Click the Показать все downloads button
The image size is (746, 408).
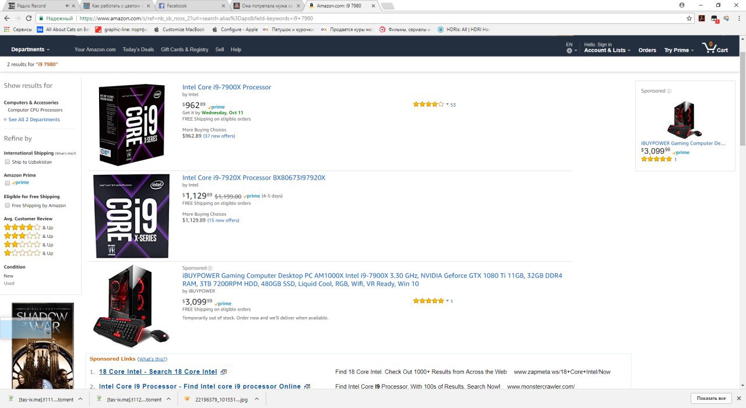[711, 398]
